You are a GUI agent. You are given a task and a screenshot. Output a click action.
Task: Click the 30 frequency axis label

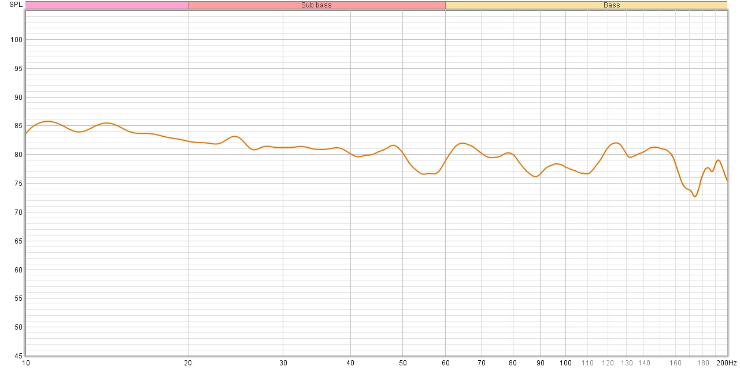pyautogui.click(x=283, y=363)
